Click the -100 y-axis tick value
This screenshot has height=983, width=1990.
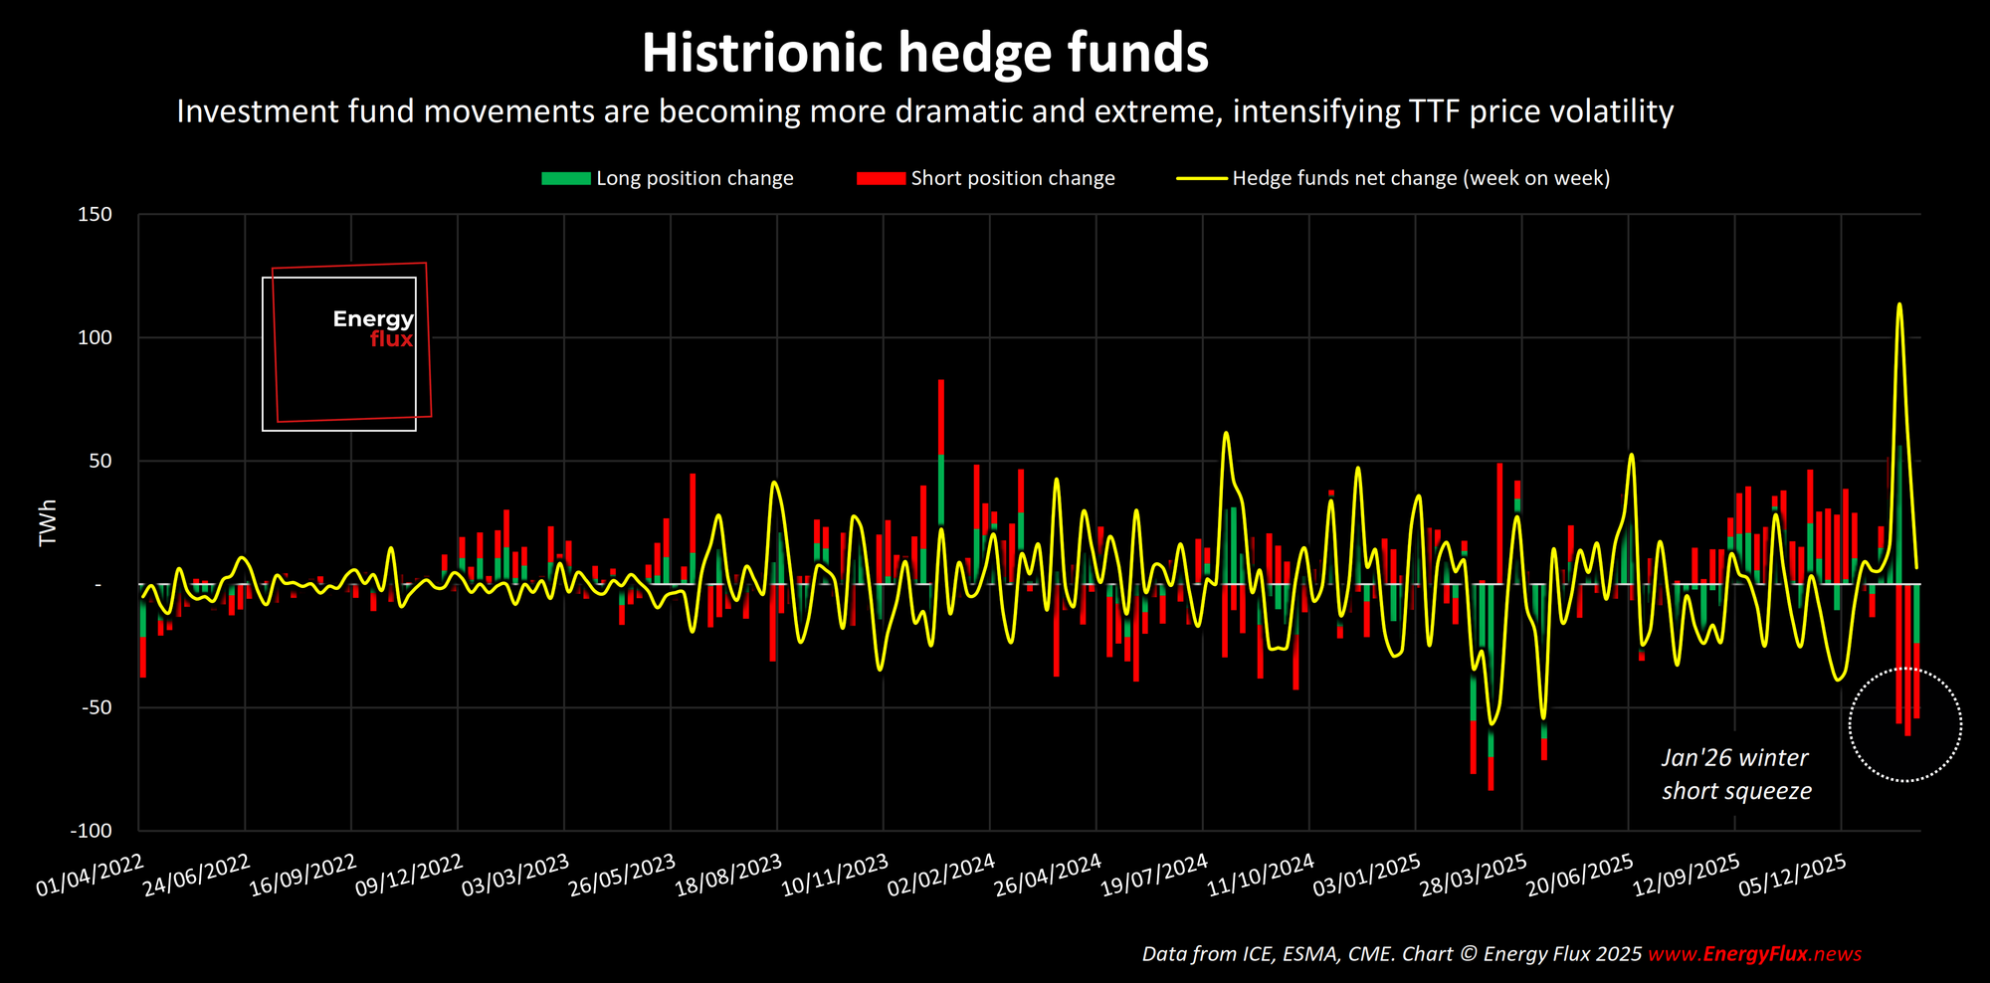coord(91,831)
